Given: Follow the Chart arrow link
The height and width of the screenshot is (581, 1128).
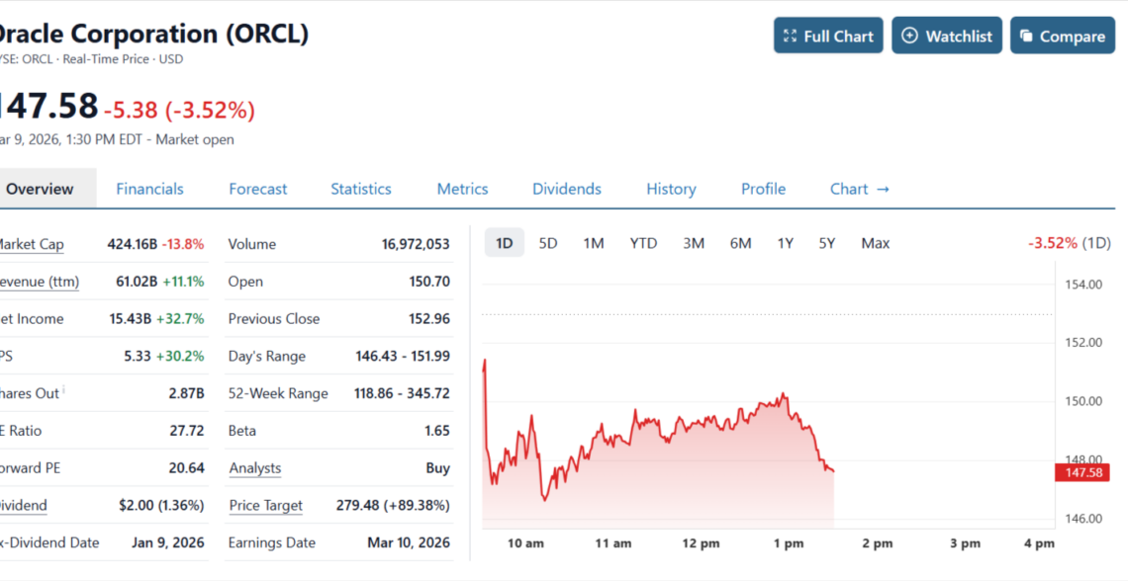Looking at the screenshot, I should [x=860, y=189].
